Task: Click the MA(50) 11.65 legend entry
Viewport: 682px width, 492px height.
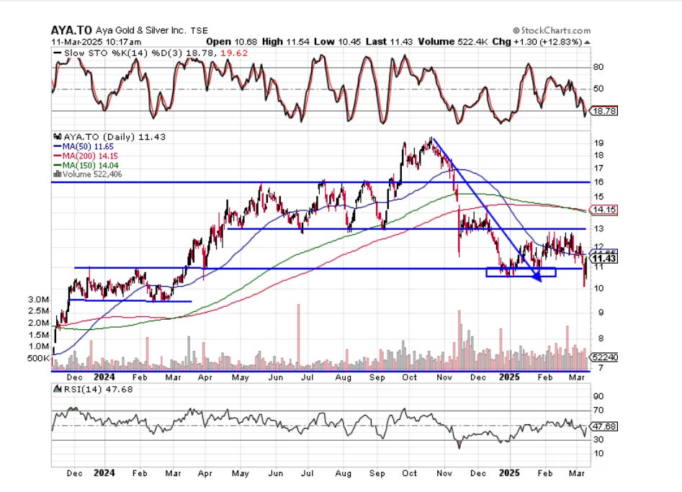Action: coord(88,147)
